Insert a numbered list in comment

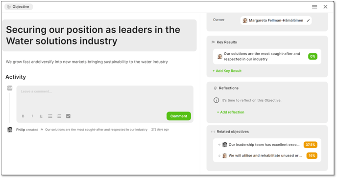pyautogui.click(x=59, y=116)
